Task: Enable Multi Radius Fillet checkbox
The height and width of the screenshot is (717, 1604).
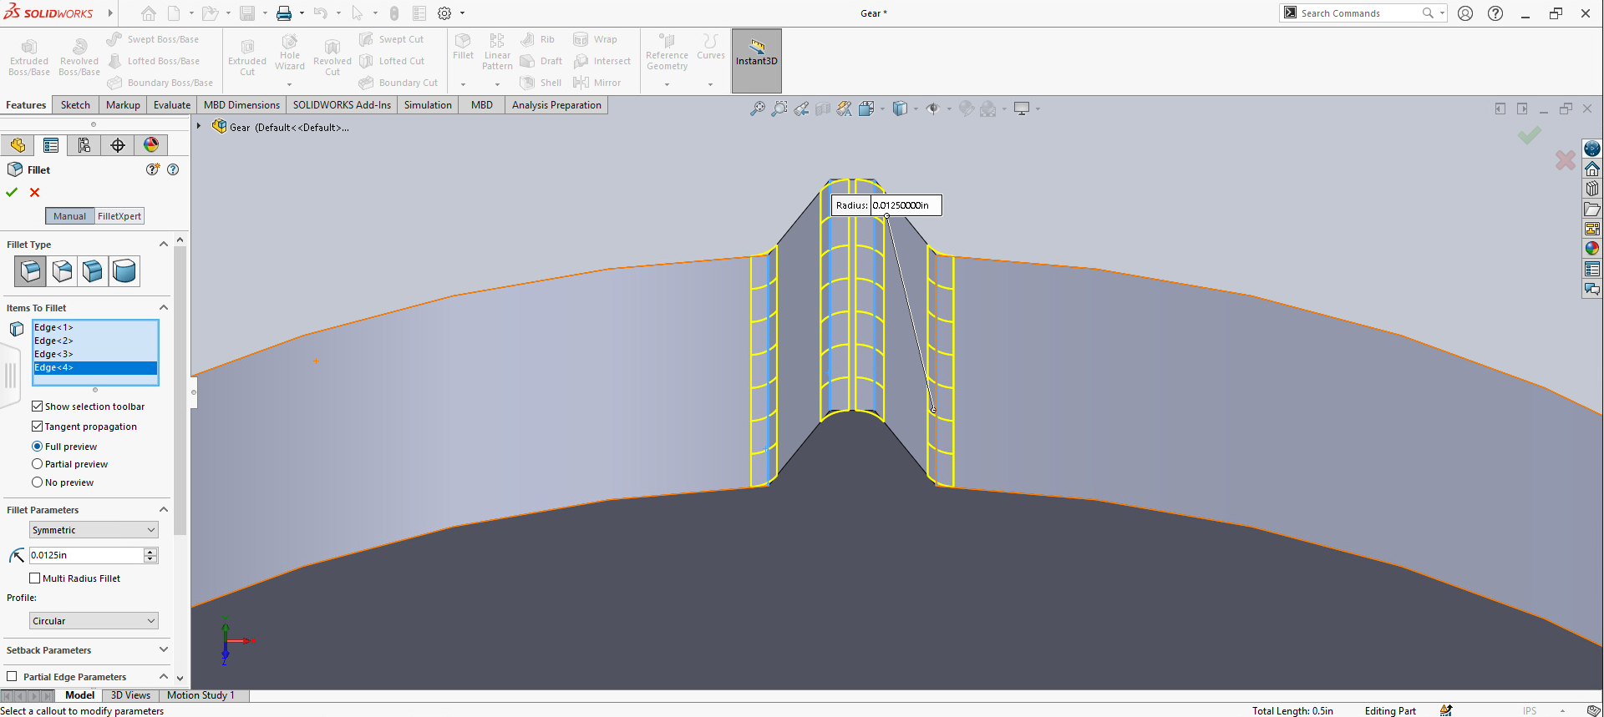Action: tap(35, 578)
